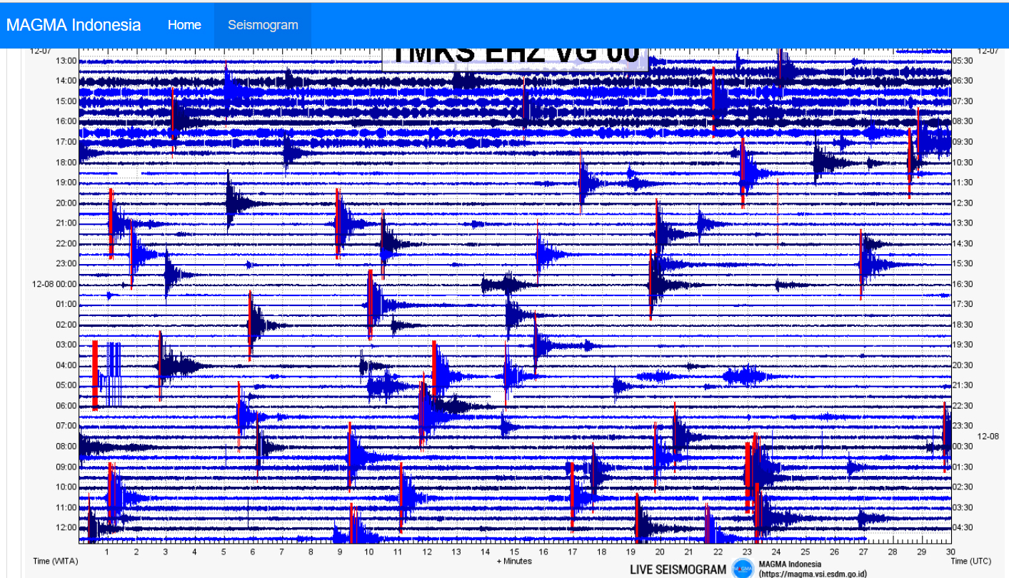Image resolution: width=1009 pixels, height=578 pixels.
Task: Click minute 5 on the bottom axis
Action: click(x=224, y=552)
